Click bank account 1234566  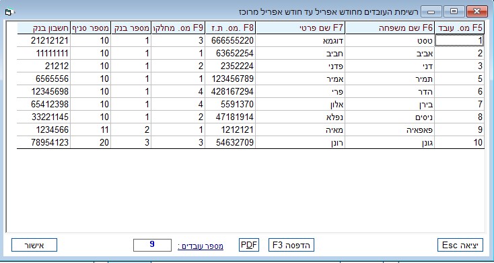click(x=44, y=129)
